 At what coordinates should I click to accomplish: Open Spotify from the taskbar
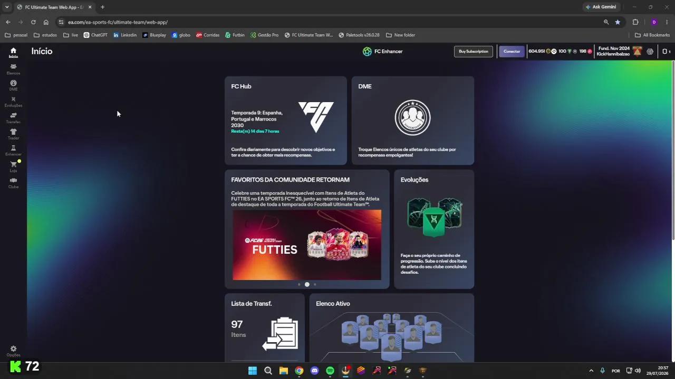click(330, 371)
